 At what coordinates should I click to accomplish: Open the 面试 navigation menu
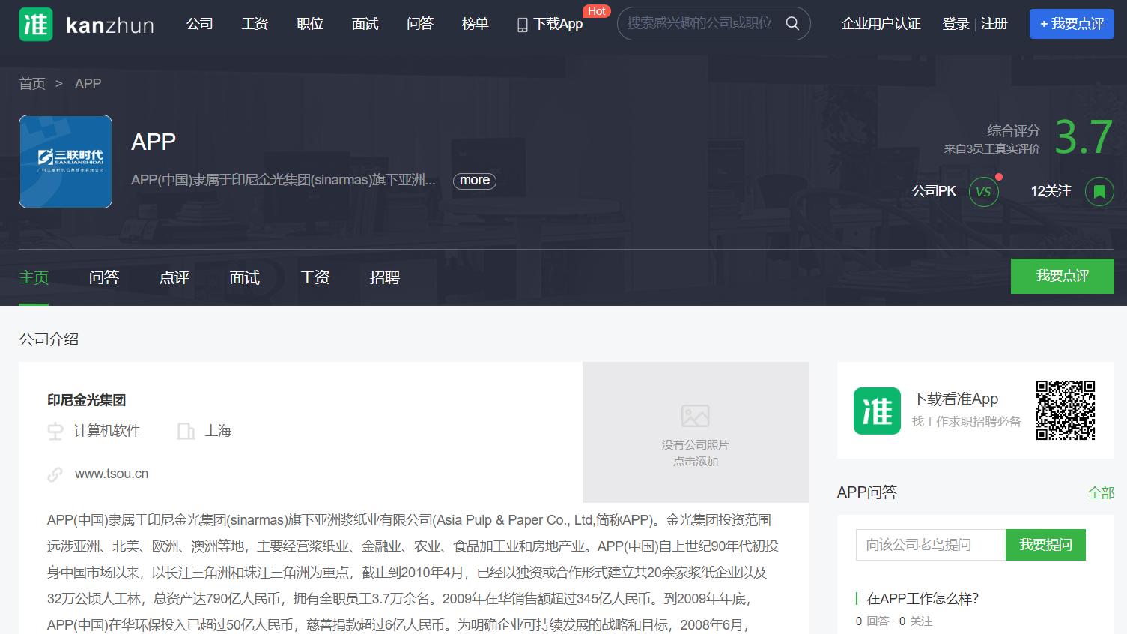365,23
